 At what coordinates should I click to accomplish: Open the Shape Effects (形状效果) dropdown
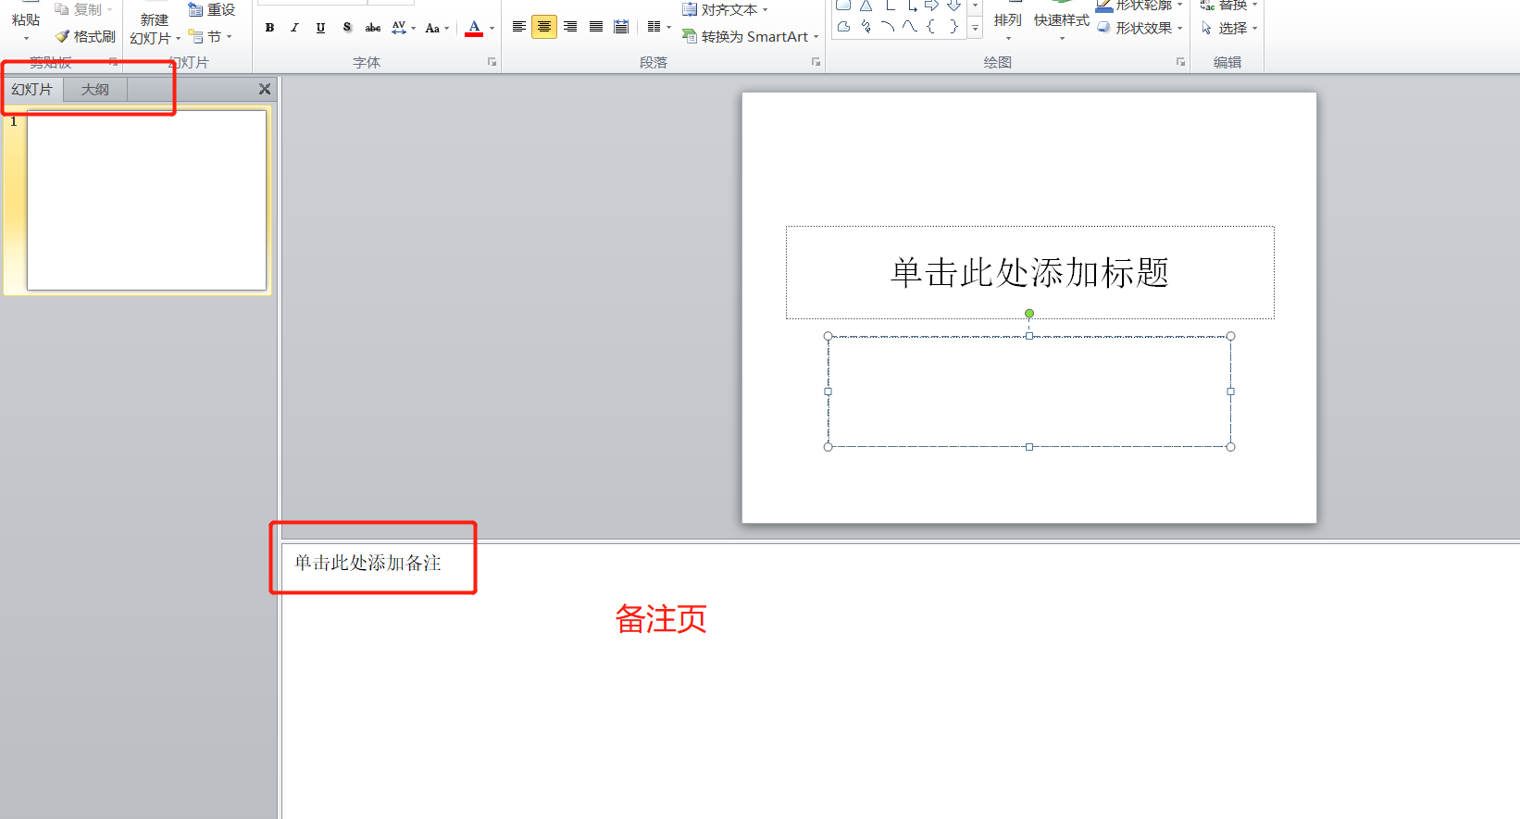1140,28
